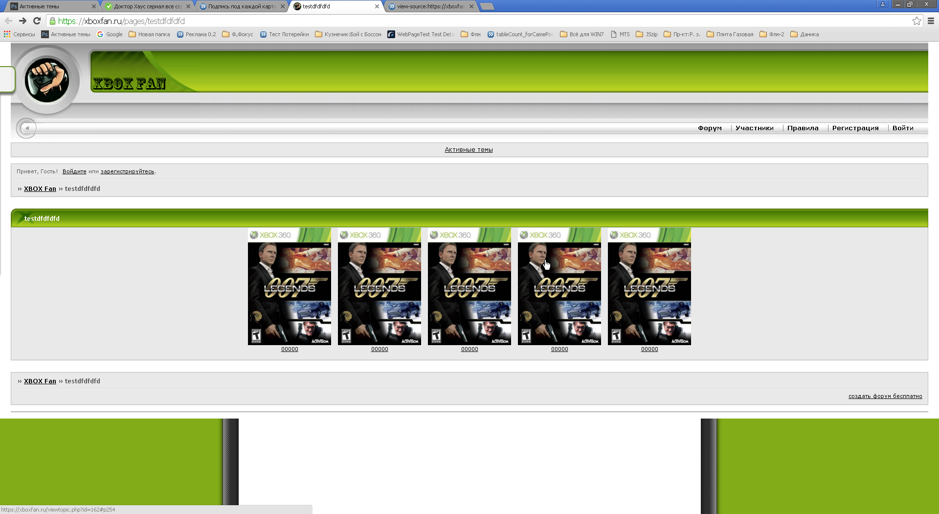
Task: Click зарегистрируйтесь link
Action: click(127, 171)
